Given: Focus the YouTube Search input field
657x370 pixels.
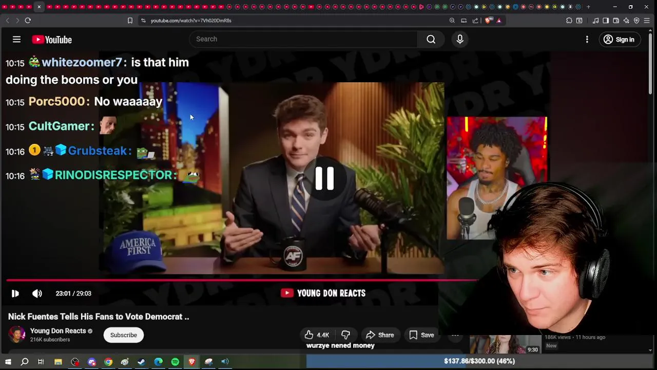Looking at the screenshot, I should [304, 39].
